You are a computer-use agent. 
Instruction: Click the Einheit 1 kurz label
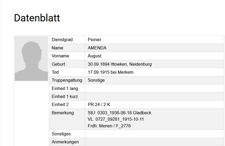pos(65,96)
